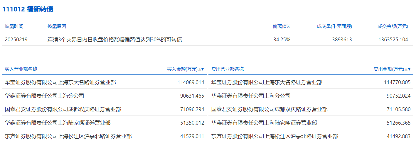Image resolution: width=416 pixels, height=141 pixels.
Task: Select the buy amount 51350.012
Action: pyautogui.click(x=192, y=123)
